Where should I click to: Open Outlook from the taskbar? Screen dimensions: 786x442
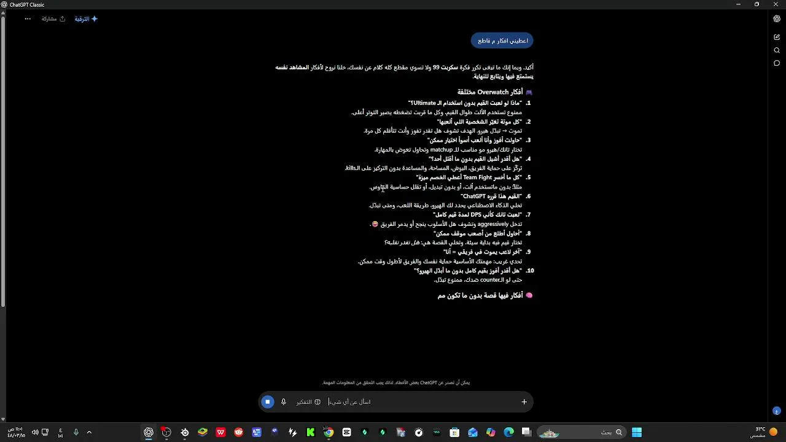(x=473, y=432)
